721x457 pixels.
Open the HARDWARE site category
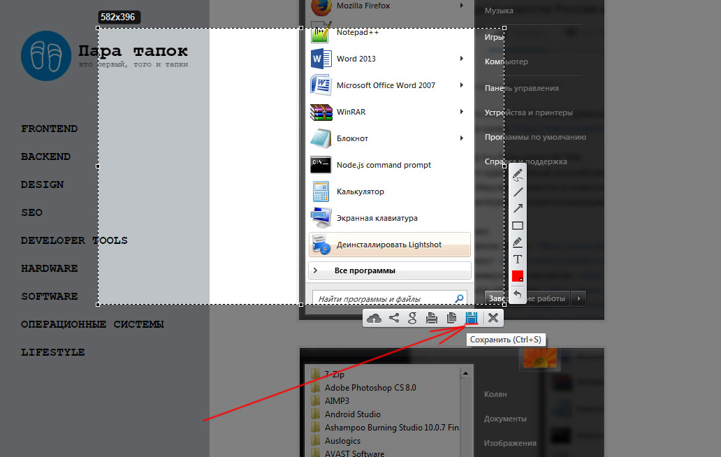pyautogui.click(x=49, y=268)
